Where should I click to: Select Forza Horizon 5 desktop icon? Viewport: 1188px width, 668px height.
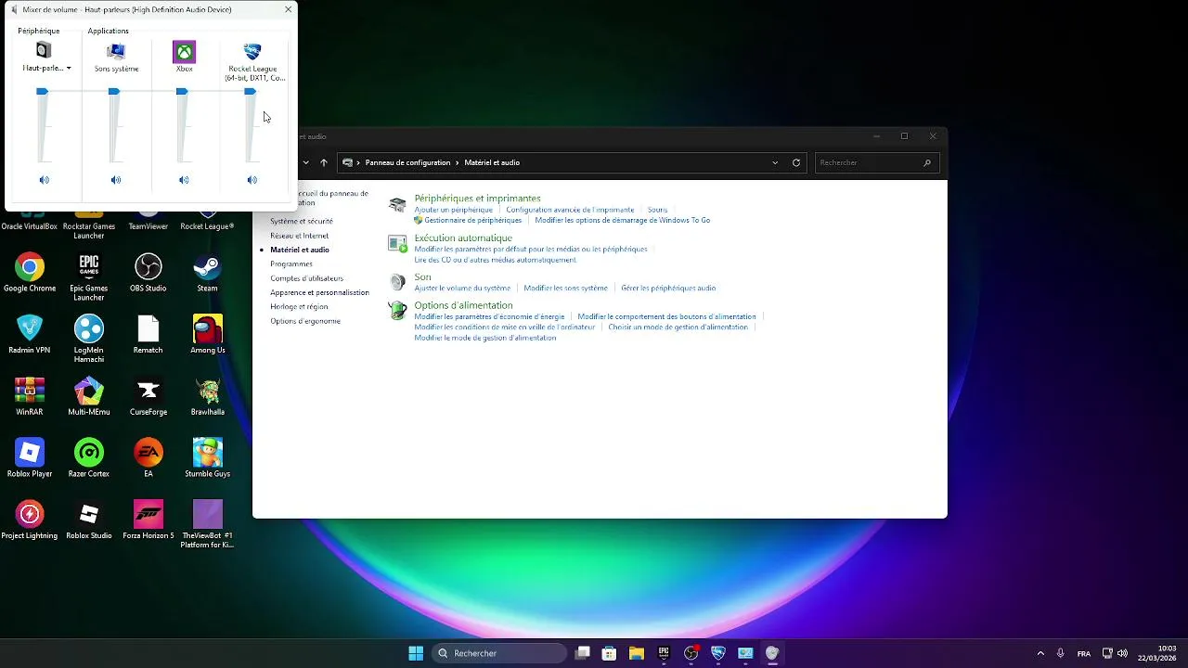[148, 520]
